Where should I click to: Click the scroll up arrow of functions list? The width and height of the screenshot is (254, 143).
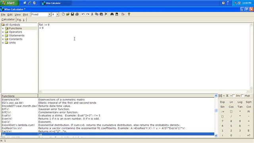(216, 96)
